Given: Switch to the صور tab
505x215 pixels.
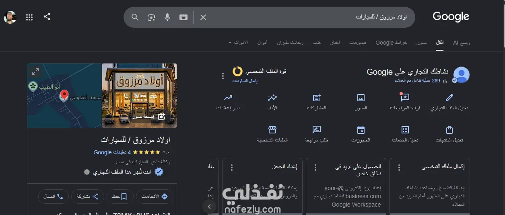Looking at the screenshot, I should 422,42.
